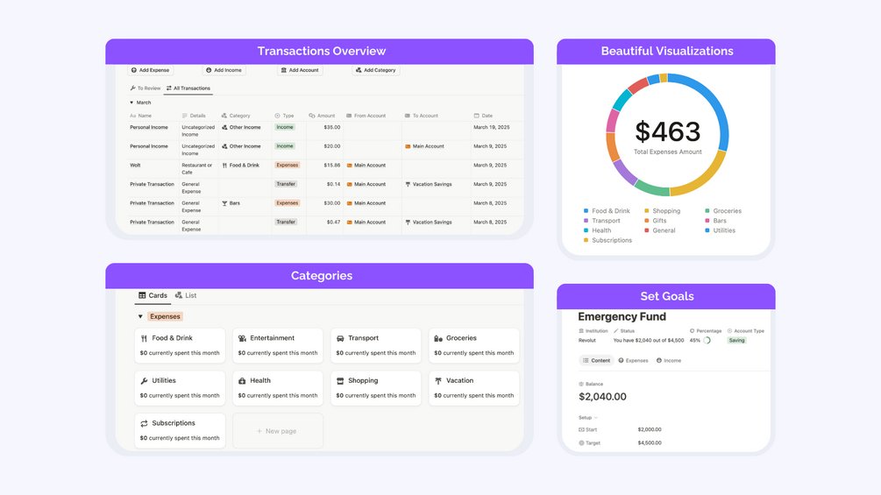
Task: Click the New page card
Action: coord(278,431)
